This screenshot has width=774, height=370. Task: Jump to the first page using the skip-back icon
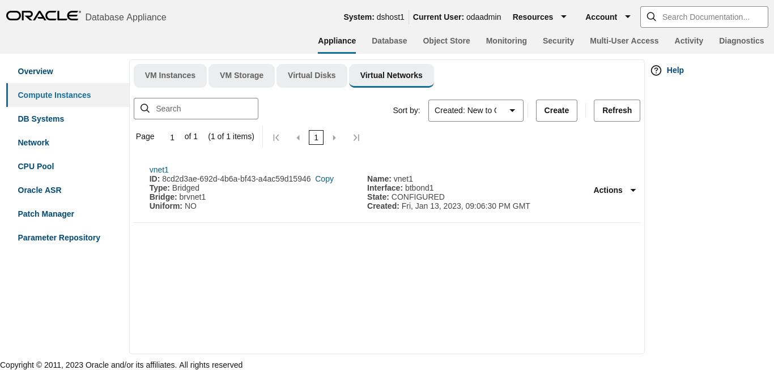coord(276,137)
